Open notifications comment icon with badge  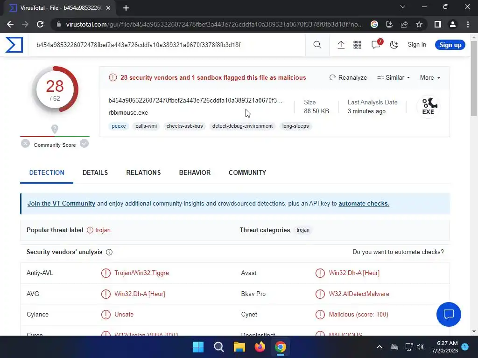click(x=377, y=44)
